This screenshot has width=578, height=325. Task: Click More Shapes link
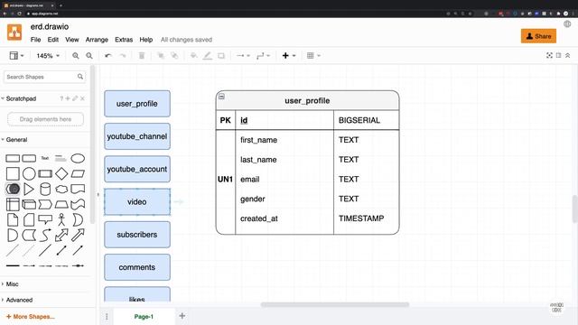[x=30, y=317]
